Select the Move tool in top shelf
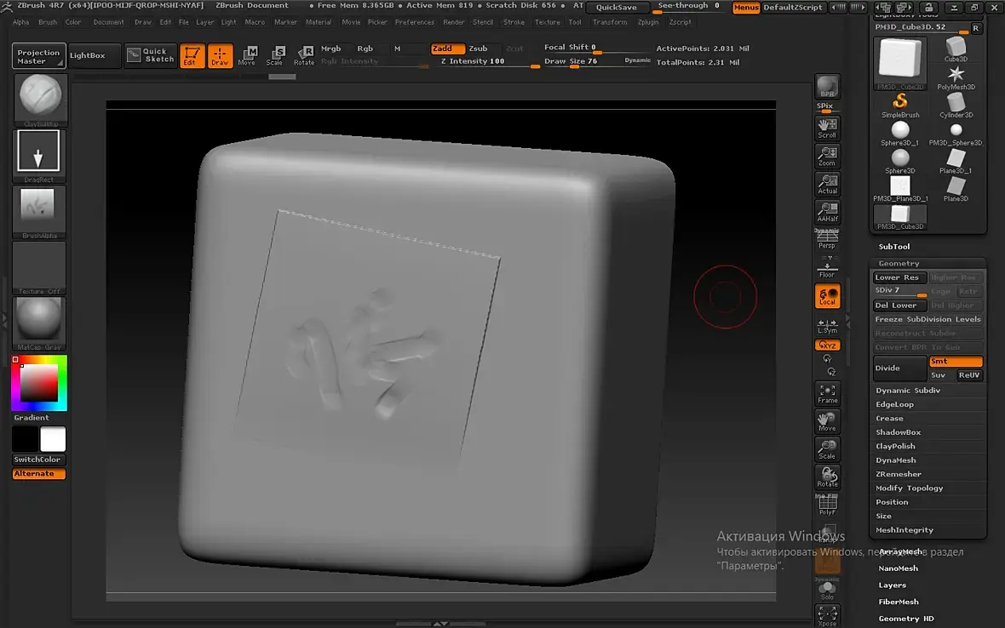This screenshot has height=628, width=1005. [247, 55]
